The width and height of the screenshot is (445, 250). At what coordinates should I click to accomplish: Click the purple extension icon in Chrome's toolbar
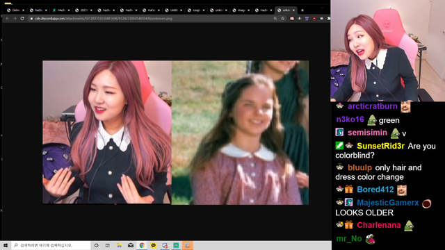tap(307, 19)
